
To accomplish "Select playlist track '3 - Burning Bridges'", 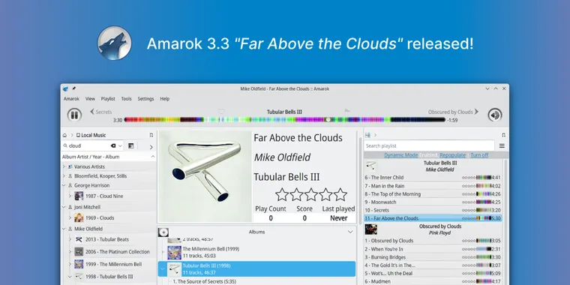I will pos(433,257).
